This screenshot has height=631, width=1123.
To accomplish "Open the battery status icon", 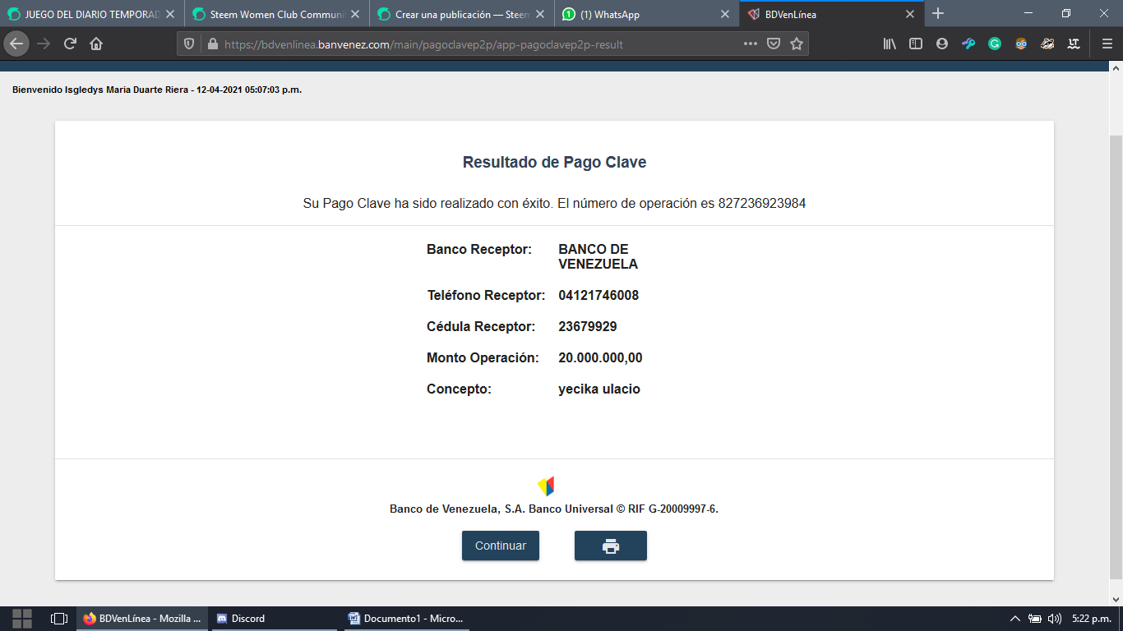I will pyautogui.click(x=1035, y=619).
